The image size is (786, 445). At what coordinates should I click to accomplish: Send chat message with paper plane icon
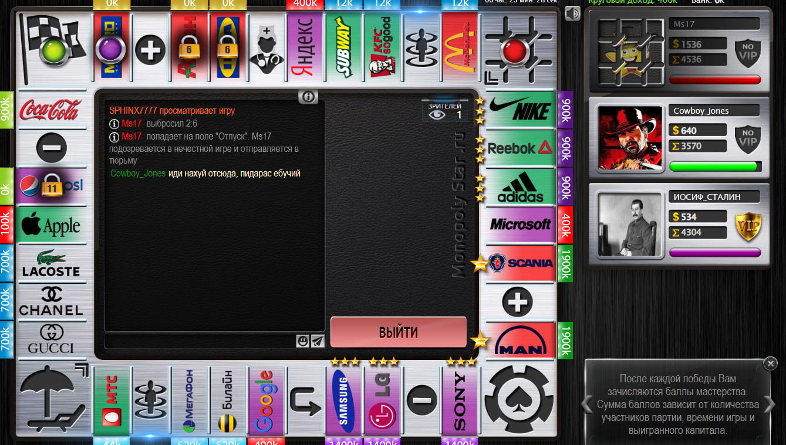coord(318,341)
